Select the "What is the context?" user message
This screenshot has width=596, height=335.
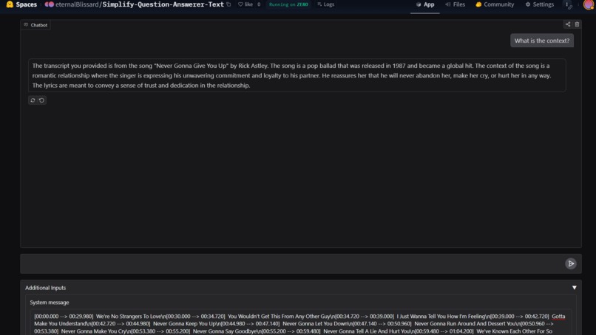[541, 41]
